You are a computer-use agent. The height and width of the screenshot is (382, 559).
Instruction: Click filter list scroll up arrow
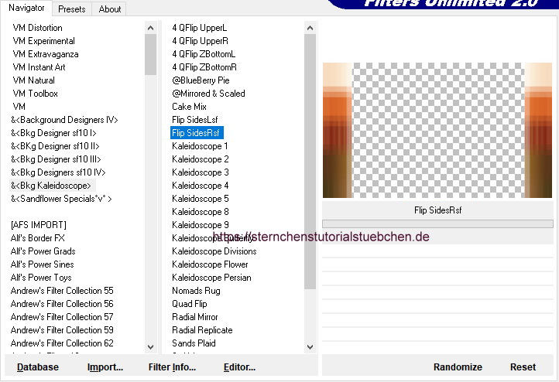(x=310, y=28)
